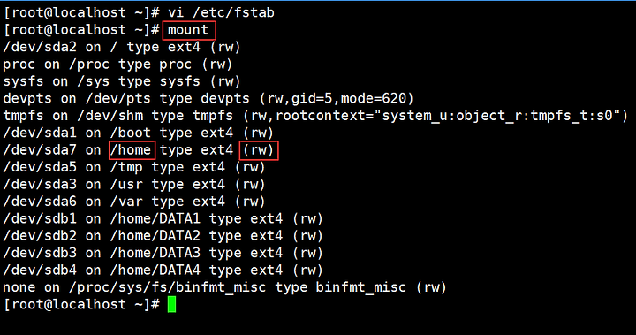Click the highlighted mount command
Viewport: 636px width, 335px height.
(x=188, y=30)
